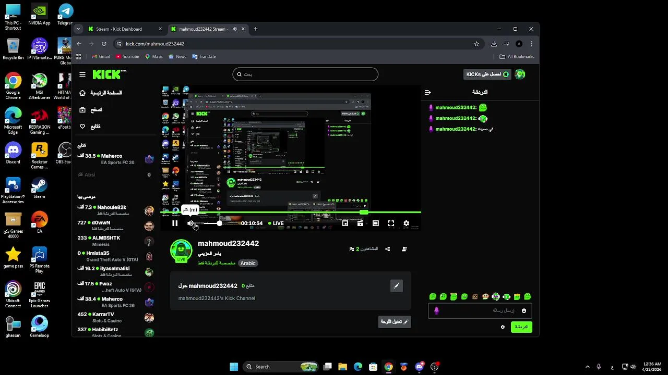Open the Kick hamburger sidebar menu

[82, 74]
